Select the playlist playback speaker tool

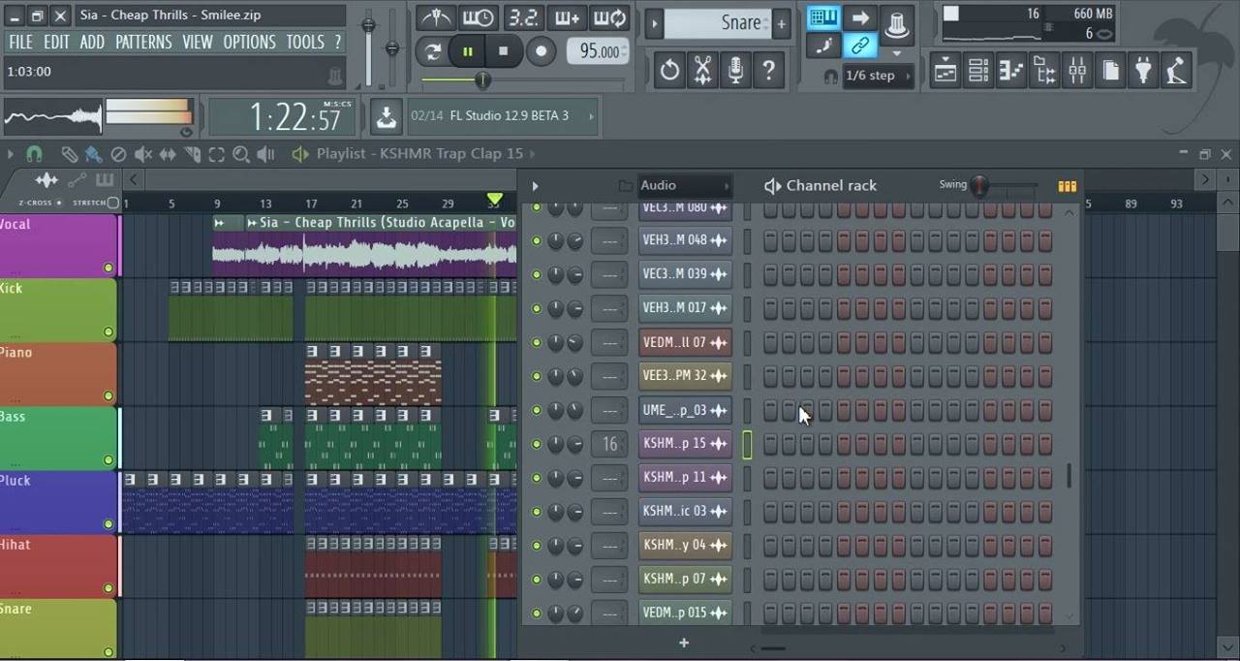(265, 154)
